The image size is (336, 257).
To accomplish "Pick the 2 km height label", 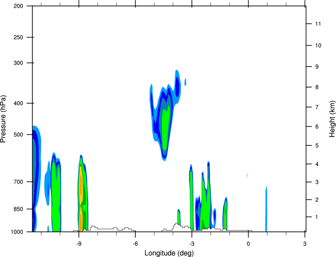I will click(x=317, y=200).
